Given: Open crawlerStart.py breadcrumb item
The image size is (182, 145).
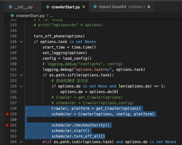Looking at the screenshot, I should (x=30, y=15).
